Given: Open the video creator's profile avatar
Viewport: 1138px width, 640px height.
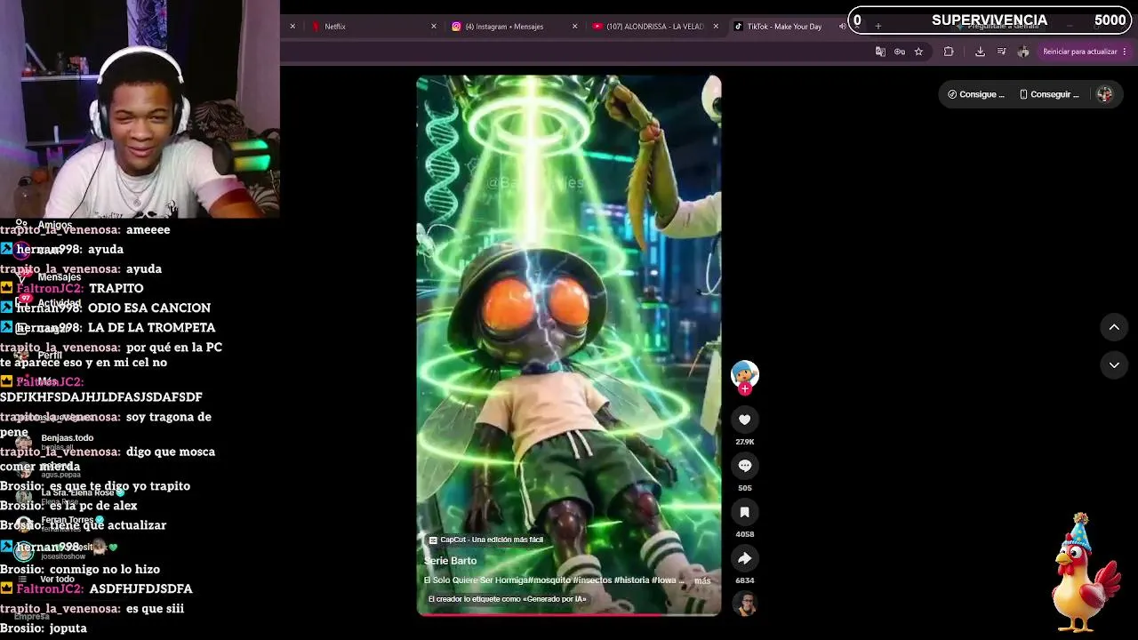Looking at the screenshot, I should click(x=745, y=373).
